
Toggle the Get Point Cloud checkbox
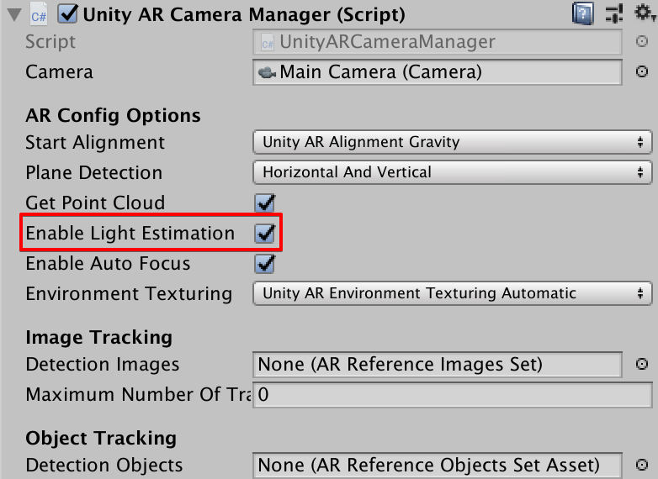point(265,203)
